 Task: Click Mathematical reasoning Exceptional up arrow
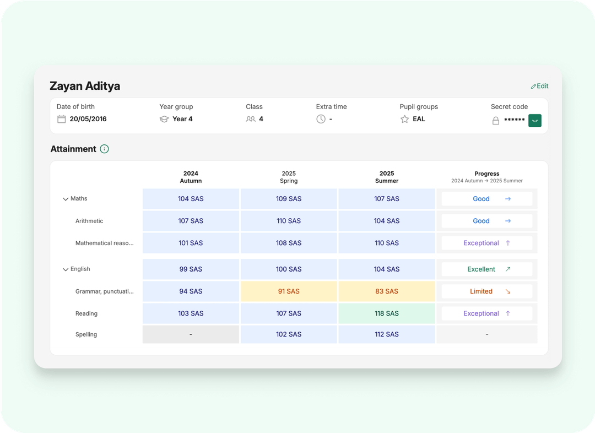click(x=508, y=243)
